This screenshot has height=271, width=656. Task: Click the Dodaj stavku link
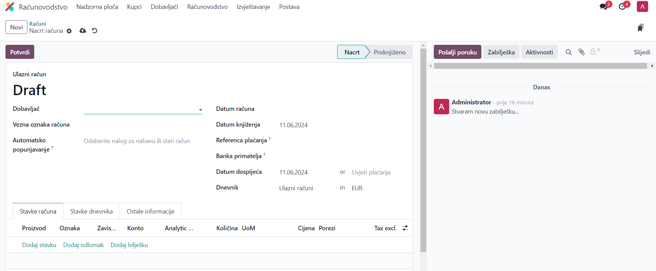point(39,245)
